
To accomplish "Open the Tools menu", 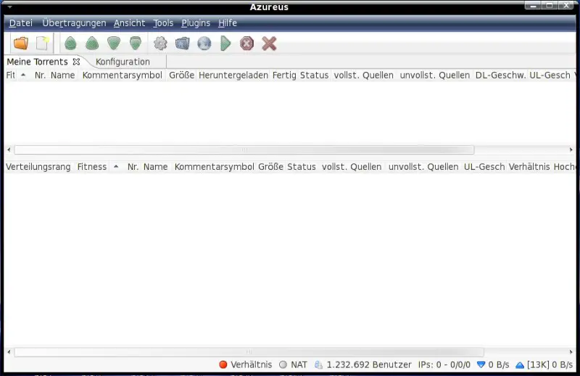I will [x=163, y=23].
